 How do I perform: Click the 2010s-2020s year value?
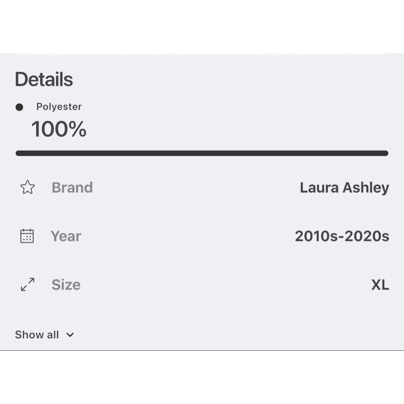(342, 236)
